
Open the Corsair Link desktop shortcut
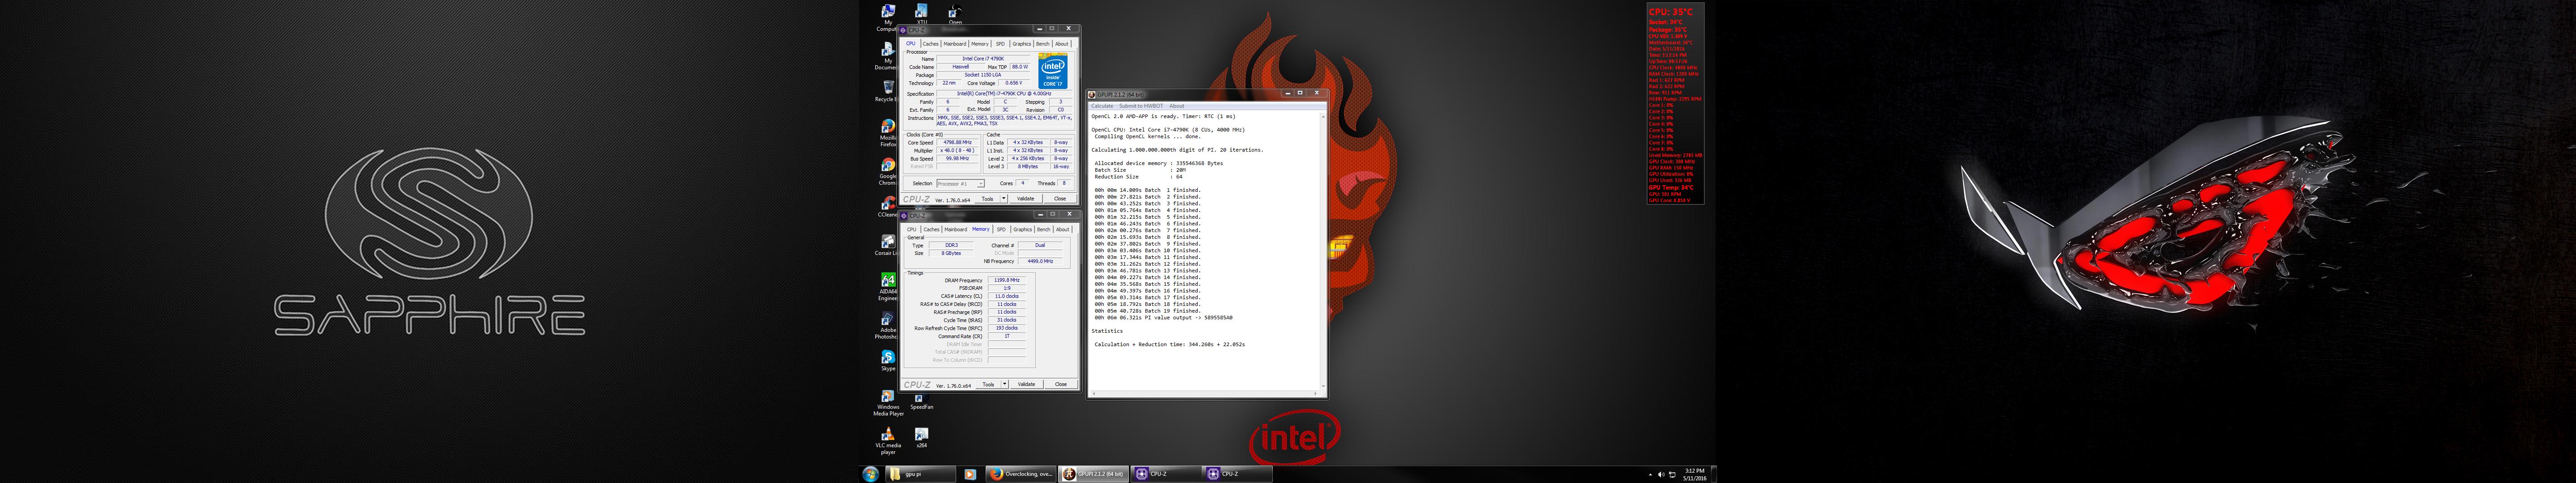click(887, 245)
